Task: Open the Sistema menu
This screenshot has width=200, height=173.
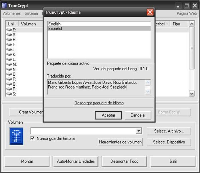Action: coord(31,13)
